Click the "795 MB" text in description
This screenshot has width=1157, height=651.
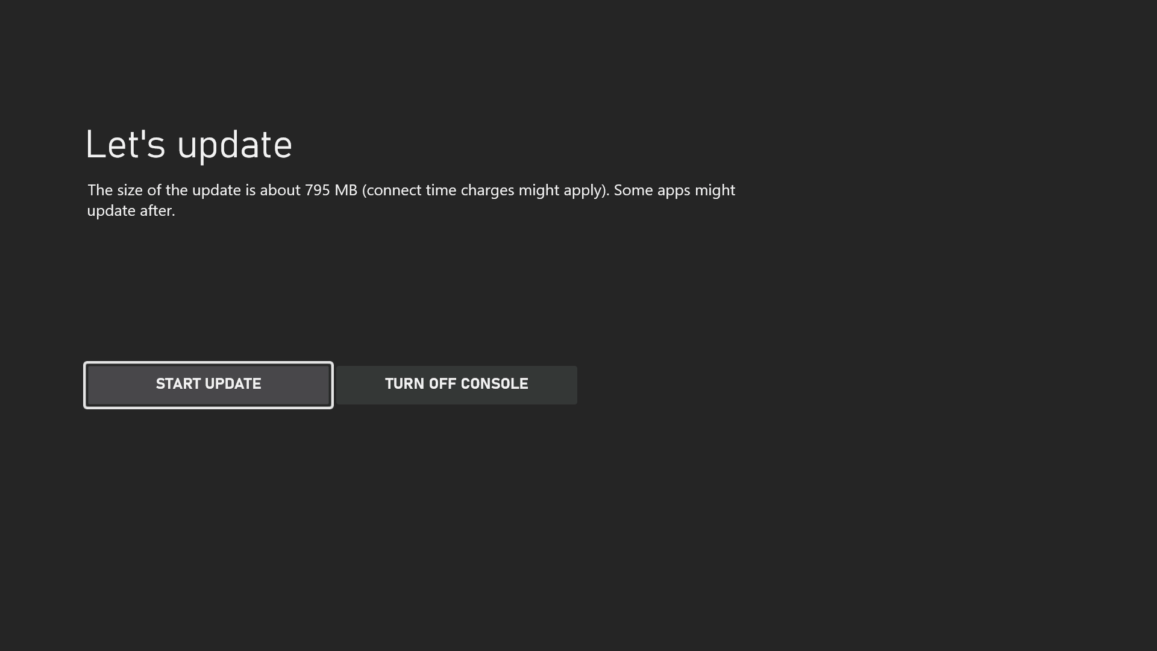331,190
